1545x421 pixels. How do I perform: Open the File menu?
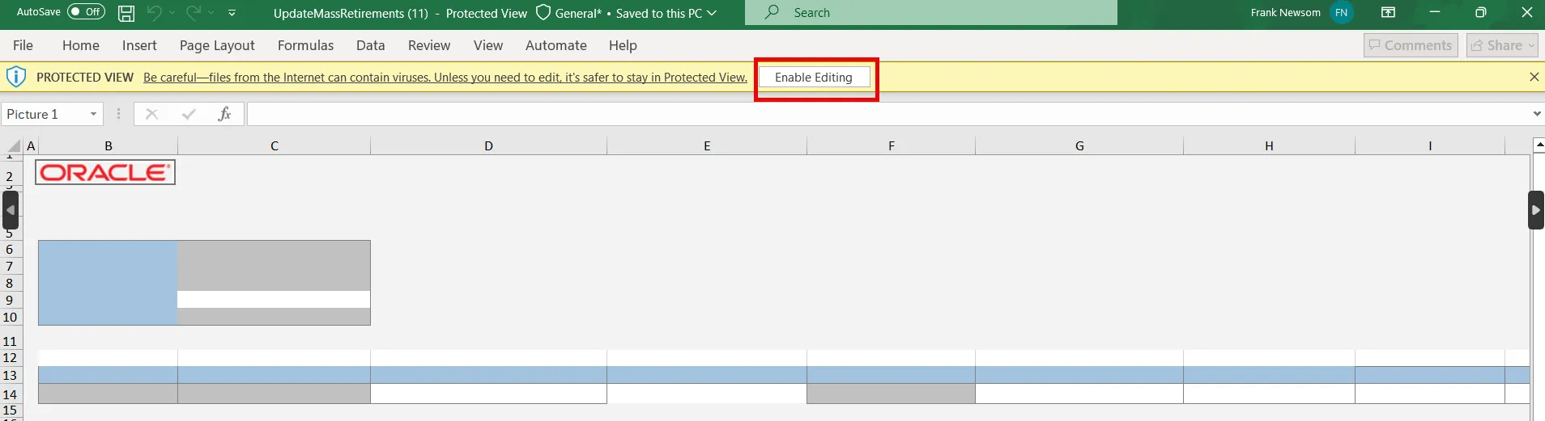pos(23,45)
